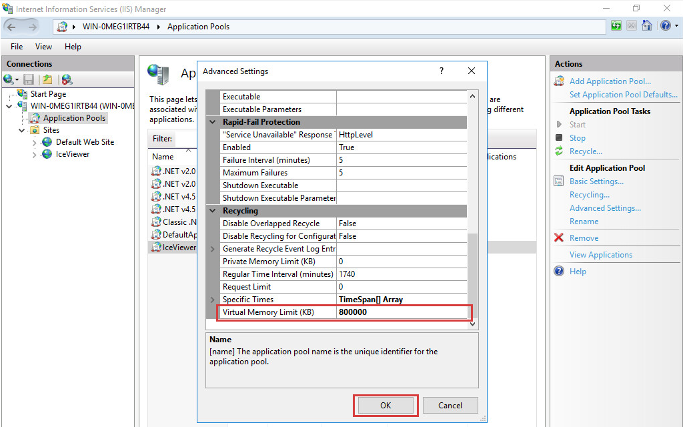Open the Help menu

pyautogui.click(x=73, y=47)
